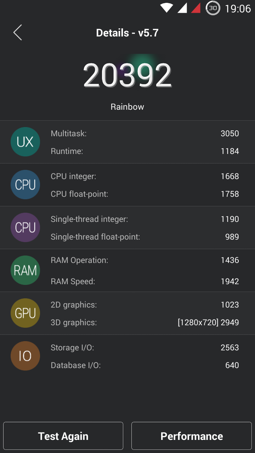Tap the Single-thread integer row
This screenshot has width=255, height=453.
pos(145,219)
